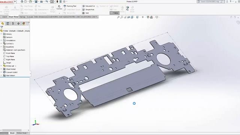Switch to the SOLIDWORKS Add-Ins tab
This screenshot has height=135, width=240.
[56, 17]
